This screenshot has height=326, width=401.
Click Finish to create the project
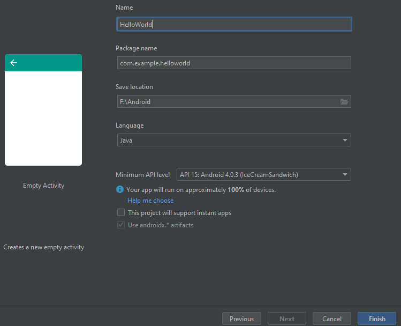pos(377,318)
